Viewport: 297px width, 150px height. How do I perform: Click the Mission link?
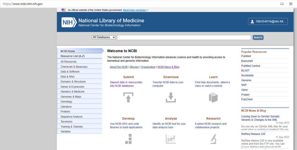pos(134,67)
